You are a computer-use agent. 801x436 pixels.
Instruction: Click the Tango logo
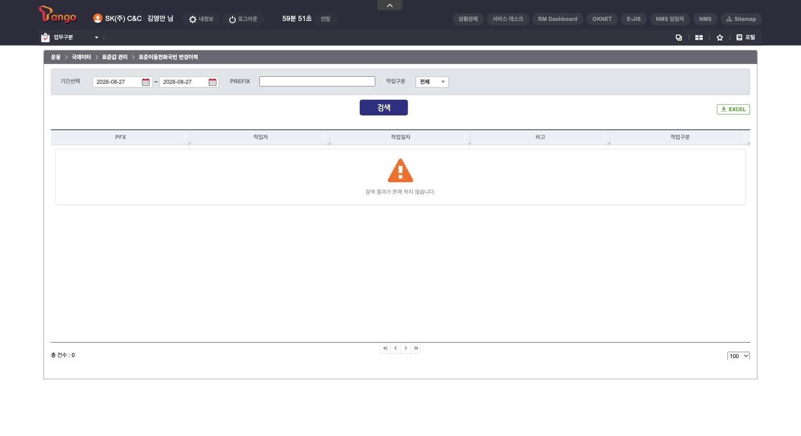tap(57, 14)
